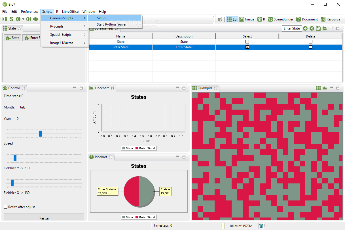Maximize the Piechart view
The image size is (345, 230).
184,157
